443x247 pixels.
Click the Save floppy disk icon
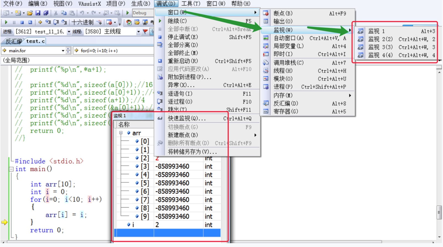point(38,13)
